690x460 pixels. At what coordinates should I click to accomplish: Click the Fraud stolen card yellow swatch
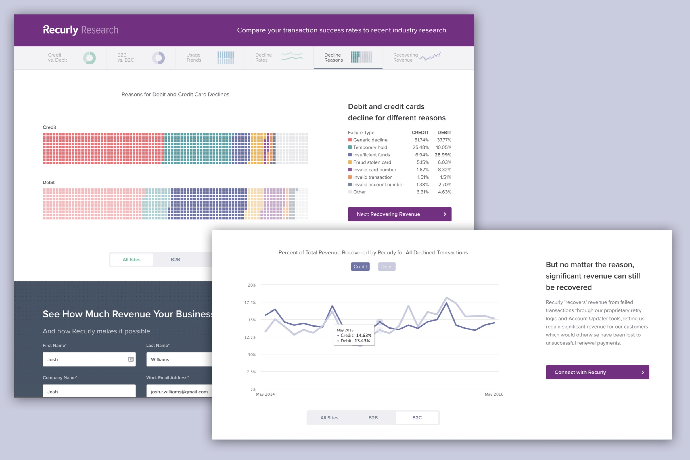point(350,162)
